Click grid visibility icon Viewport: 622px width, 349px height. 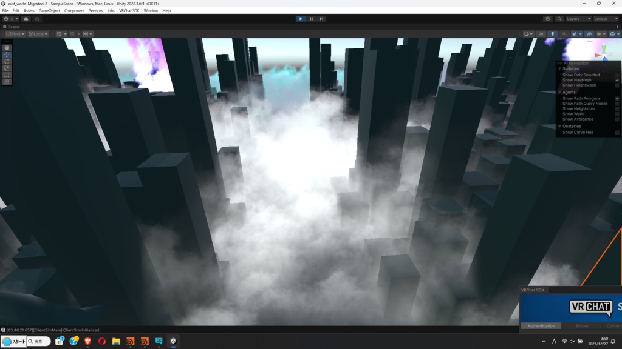(x=59, y=34)
